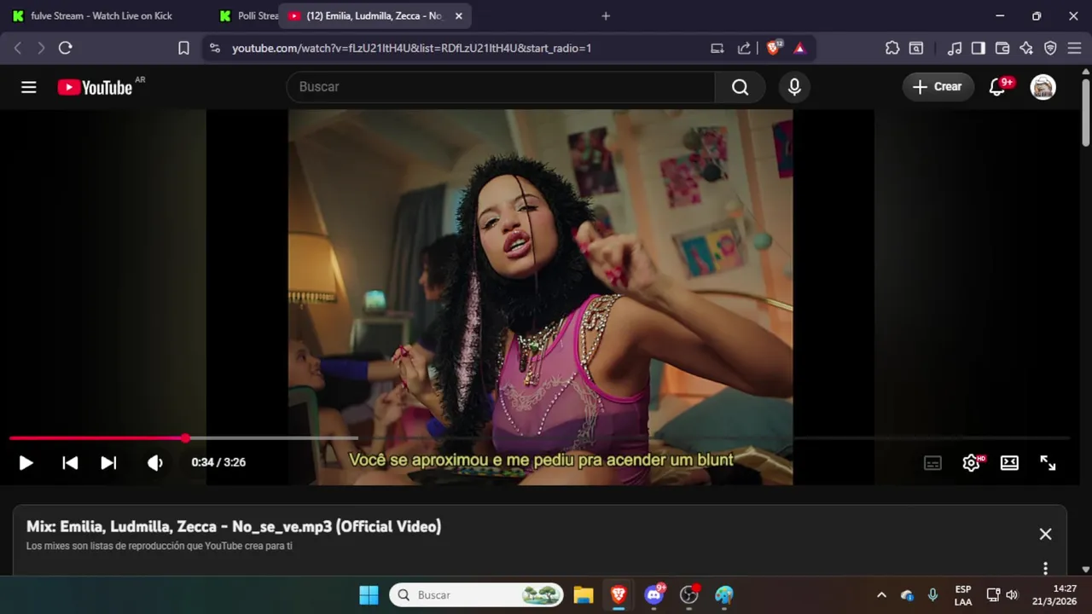Toggle the browser sidebar panel
The width and height of the screenshot is (1092, 614).
point(979,49)
